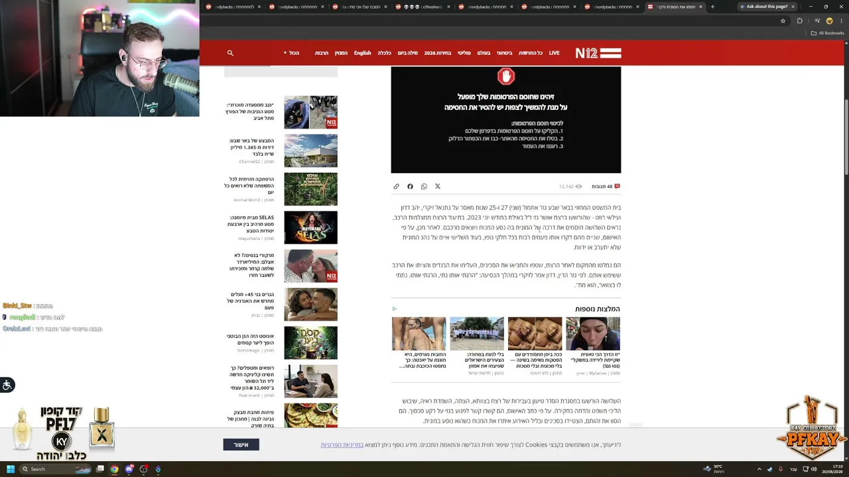Show hidden system tray icons

tap(759, 469)
